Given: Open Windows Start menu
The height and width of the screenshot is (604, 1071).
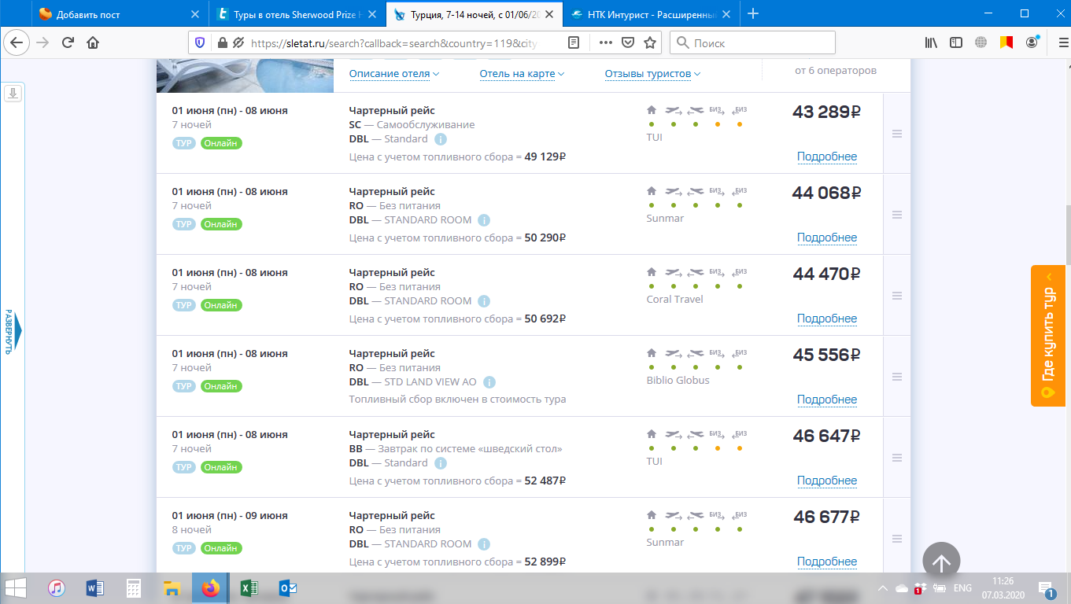Looking at the screenshot, I should click(x=15, y=587).
